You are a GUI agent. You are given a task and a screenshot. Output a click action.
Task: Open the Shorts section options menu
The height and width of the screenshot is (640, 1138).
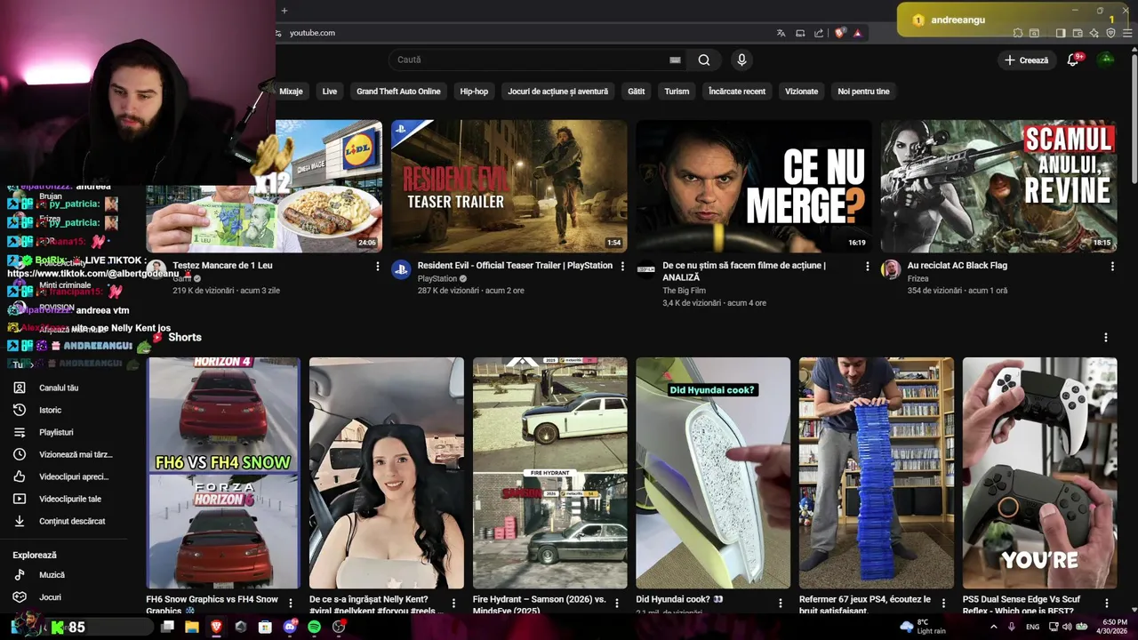pos(1106,338)
